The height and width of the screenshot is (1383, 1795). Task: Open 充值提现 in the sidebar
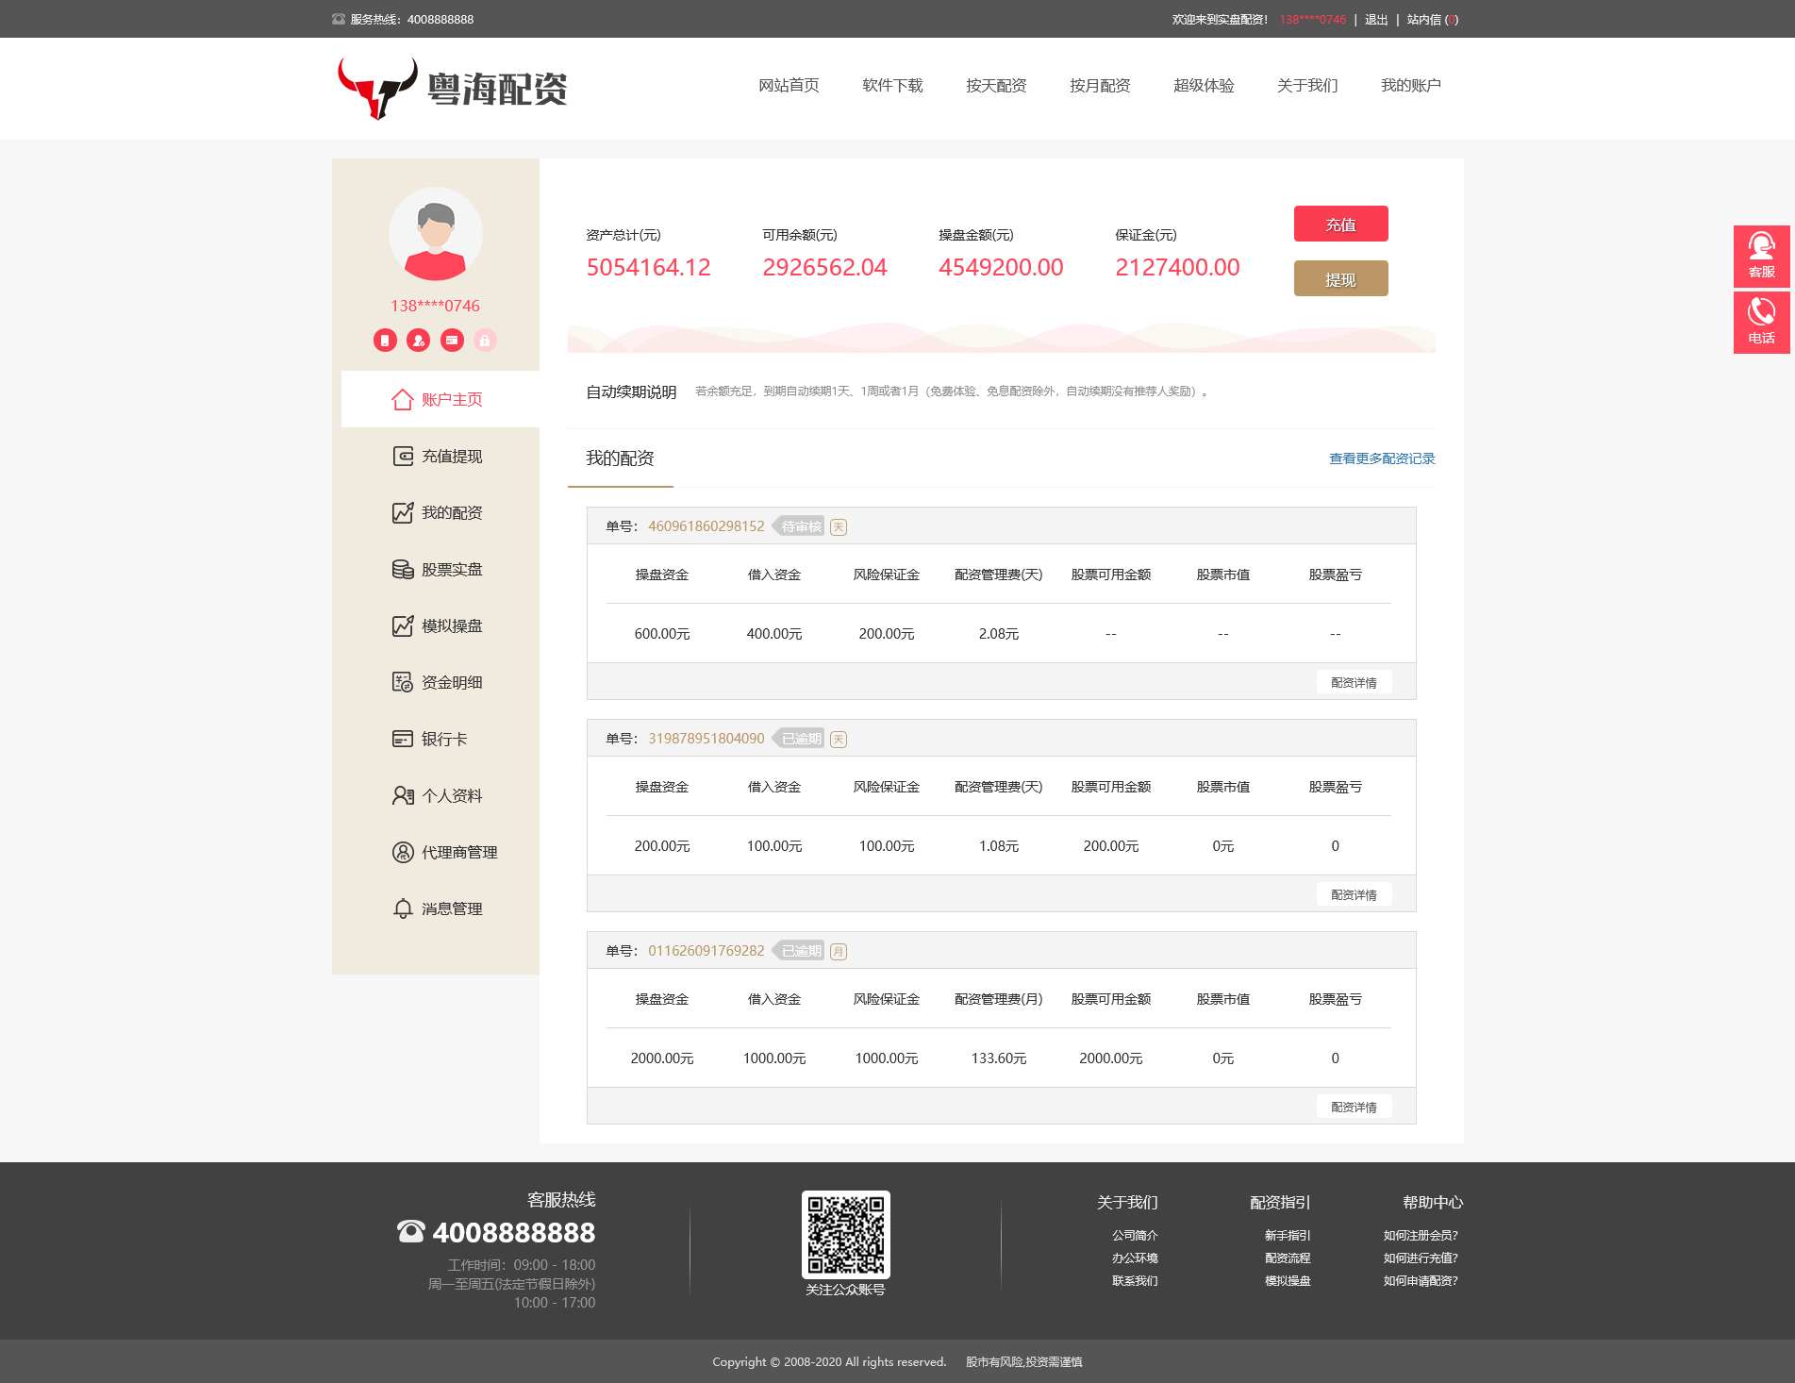pyautogui.click(x=440, y=456)
